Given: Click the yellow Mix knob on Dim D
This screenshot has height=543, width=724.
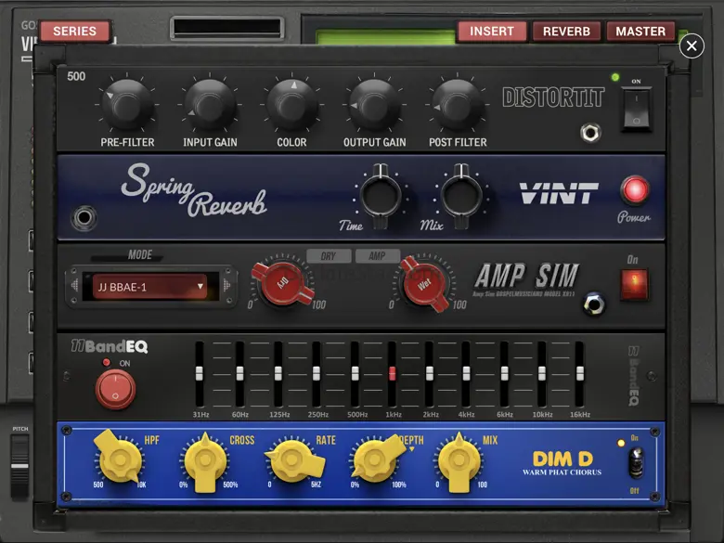Looking at the screenshot, I should (459, 460).
